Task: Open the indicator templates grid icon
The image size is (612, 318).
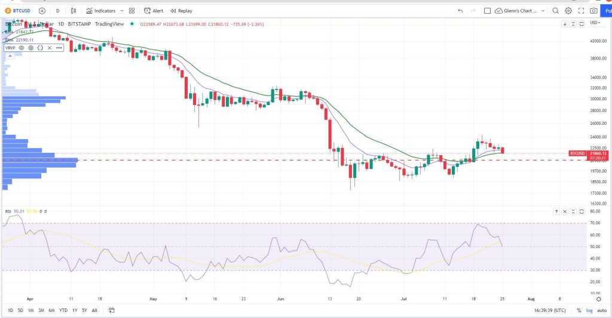Action: click(131, 11)
